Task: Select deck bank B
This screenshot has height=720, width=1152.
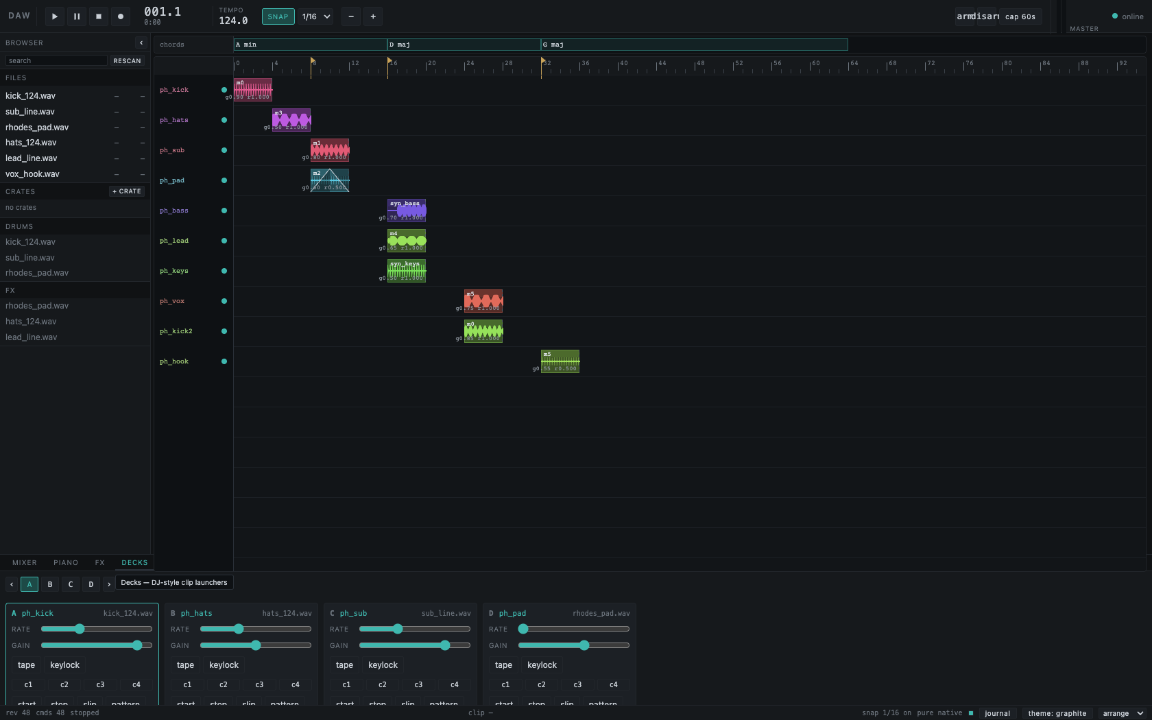Action: [50, 584]
